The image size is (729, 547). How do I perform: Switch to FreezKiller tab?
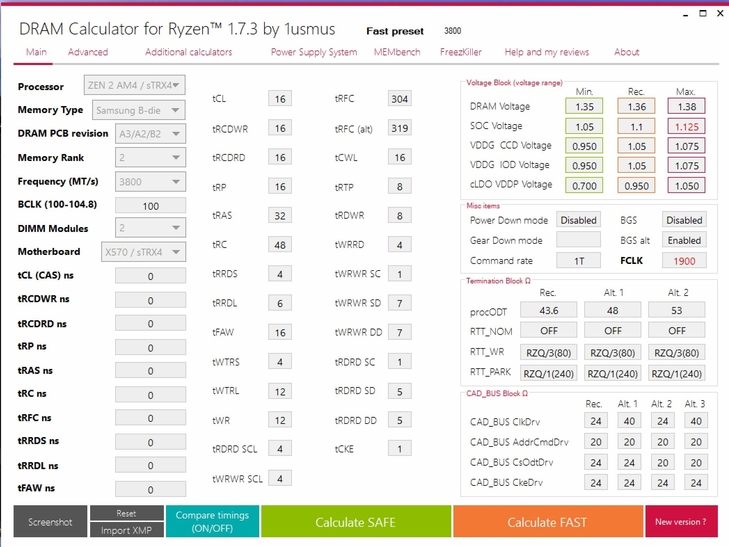point(461,52)
